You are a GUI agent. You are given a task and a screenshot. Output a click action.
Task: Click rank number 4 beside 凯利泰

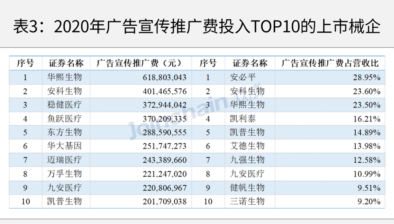pos(208,119)
